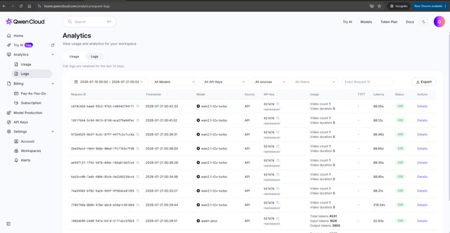Image resolution: width=450 pixels, height=233 pixels.
Task: Copy the request ID starting c874c92d
Action: tap(138, 106)
